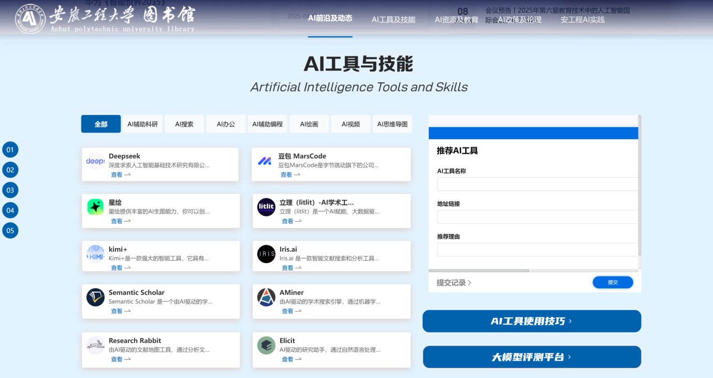Viewport: 713px width, 378px height.
Task: Click the 豆包 MarsCode logo icon
Action: 265,161
